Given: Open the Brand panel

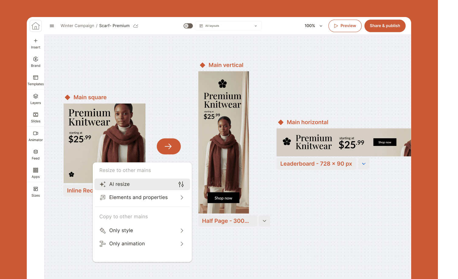Looking at the screenshot, I should [36, 62].
